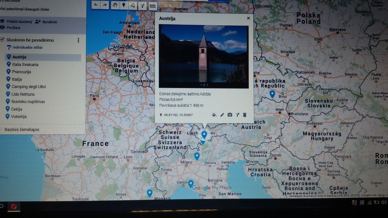The image size is (388, 218).
Task: Add photo using camera icon in popup
Action: point(230,115)
